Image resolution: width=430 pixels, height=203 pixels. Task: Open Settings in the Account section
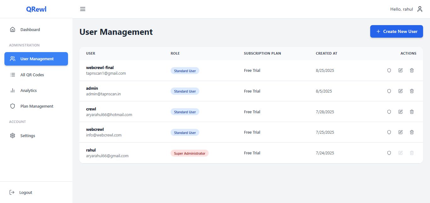click(x=28, y=136)
